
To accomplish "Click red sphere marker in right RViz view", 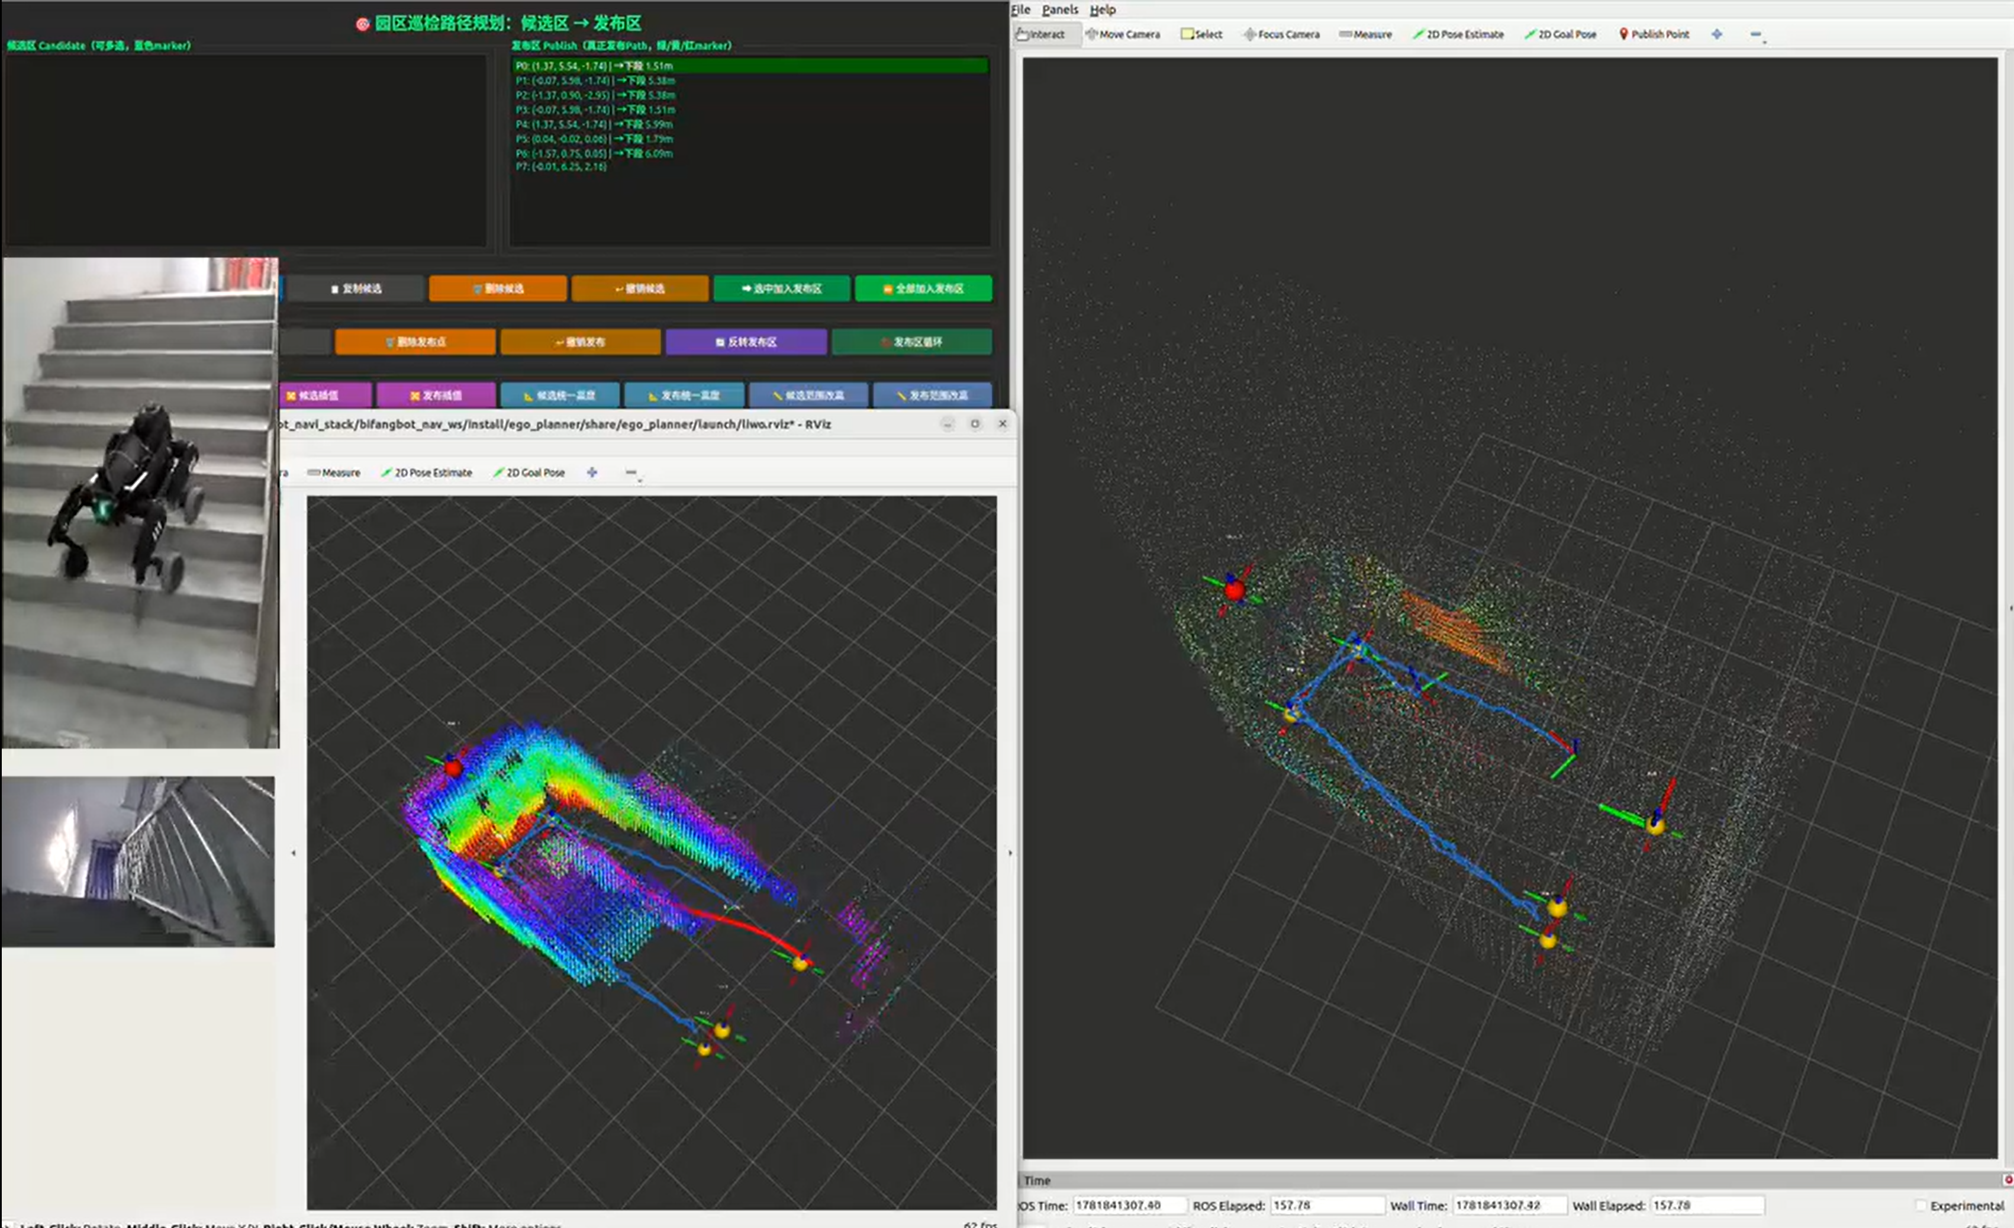I will point(1235,590).
